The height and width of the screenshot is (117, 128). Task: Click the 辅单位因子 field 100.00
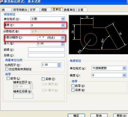point(21,87)
